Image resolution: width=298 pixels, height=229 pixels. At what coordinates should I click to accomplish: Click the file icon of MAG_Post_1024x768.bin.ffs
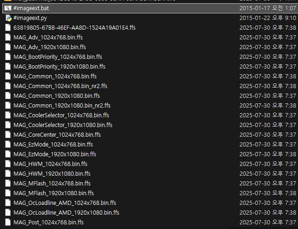coord(8,223)
